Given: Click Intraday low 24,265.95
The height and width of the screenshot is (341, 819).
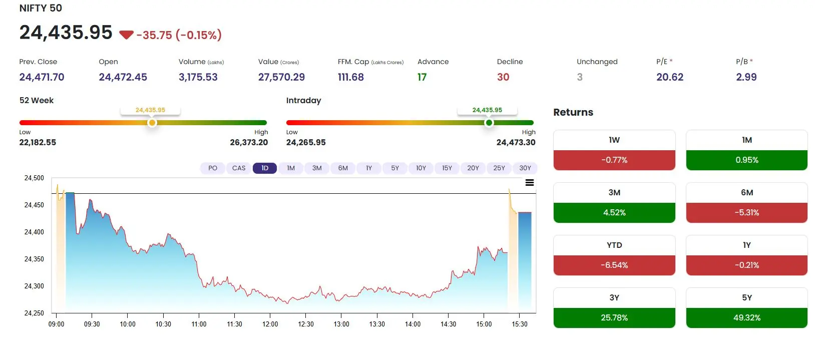Looking at the screenshot, I should [x=306, y=142].
